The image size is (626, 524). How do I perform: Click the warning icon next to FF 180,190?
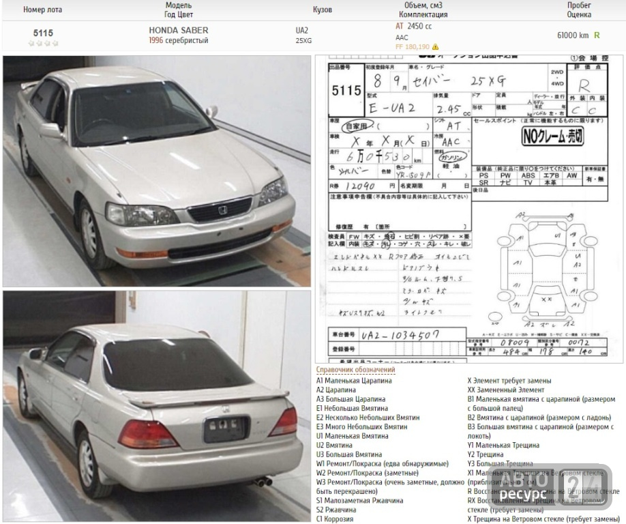435,46
